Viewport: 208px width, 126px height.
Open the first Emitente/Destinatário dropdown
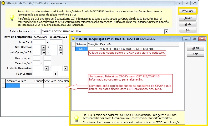coord(46,68)
